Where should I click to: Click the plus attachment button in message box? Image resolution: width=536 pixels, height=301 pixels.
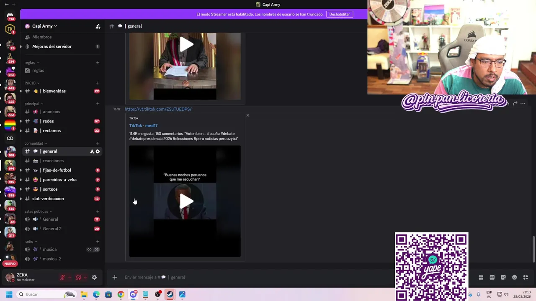(114, 277)
